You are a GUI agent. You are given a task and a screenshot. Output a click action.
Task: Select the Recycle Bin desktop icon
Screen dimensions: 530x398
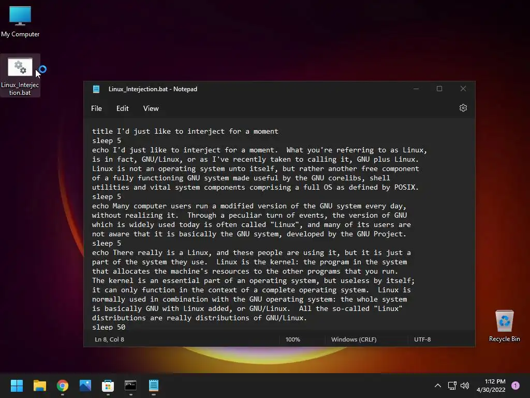[504, 325]
